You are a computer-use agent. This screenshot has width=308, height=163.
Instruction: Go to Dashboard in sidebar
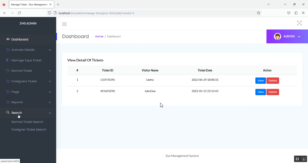point(20,39)
